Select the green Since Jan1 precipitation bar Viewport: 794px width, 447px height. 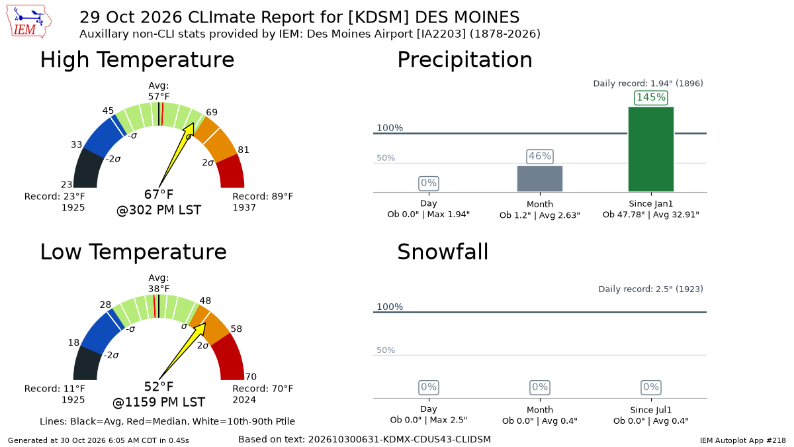pos(651,149)
